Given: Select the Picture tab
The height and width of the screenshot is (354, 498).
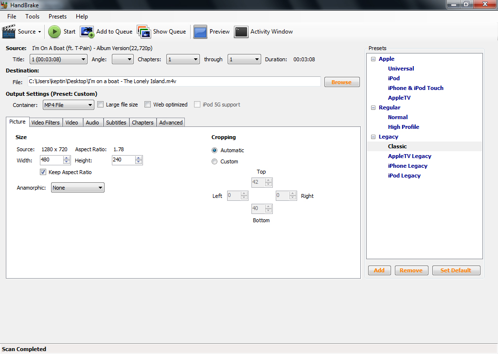Looking at the screenshot, I should coord(18,122).
